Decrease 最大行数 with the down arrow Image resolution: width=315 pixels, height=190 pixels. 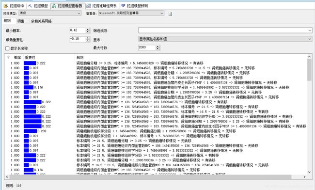tap(157, 49)
